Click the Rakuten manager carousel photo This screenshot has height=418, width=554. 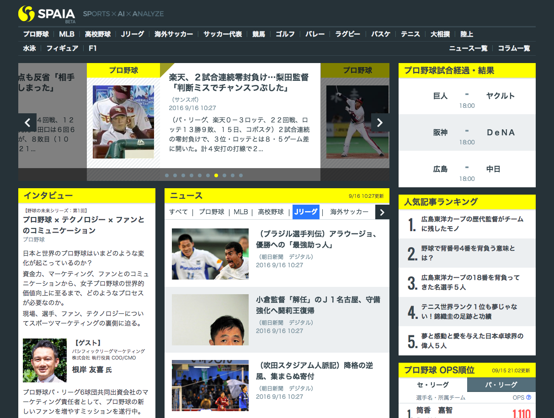(123, 122)
